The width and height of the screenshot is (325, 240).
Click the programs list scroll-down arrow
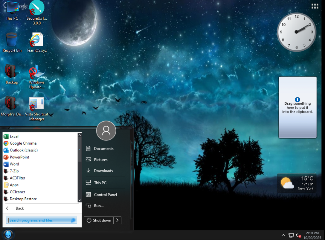click(x=80, y=200)
